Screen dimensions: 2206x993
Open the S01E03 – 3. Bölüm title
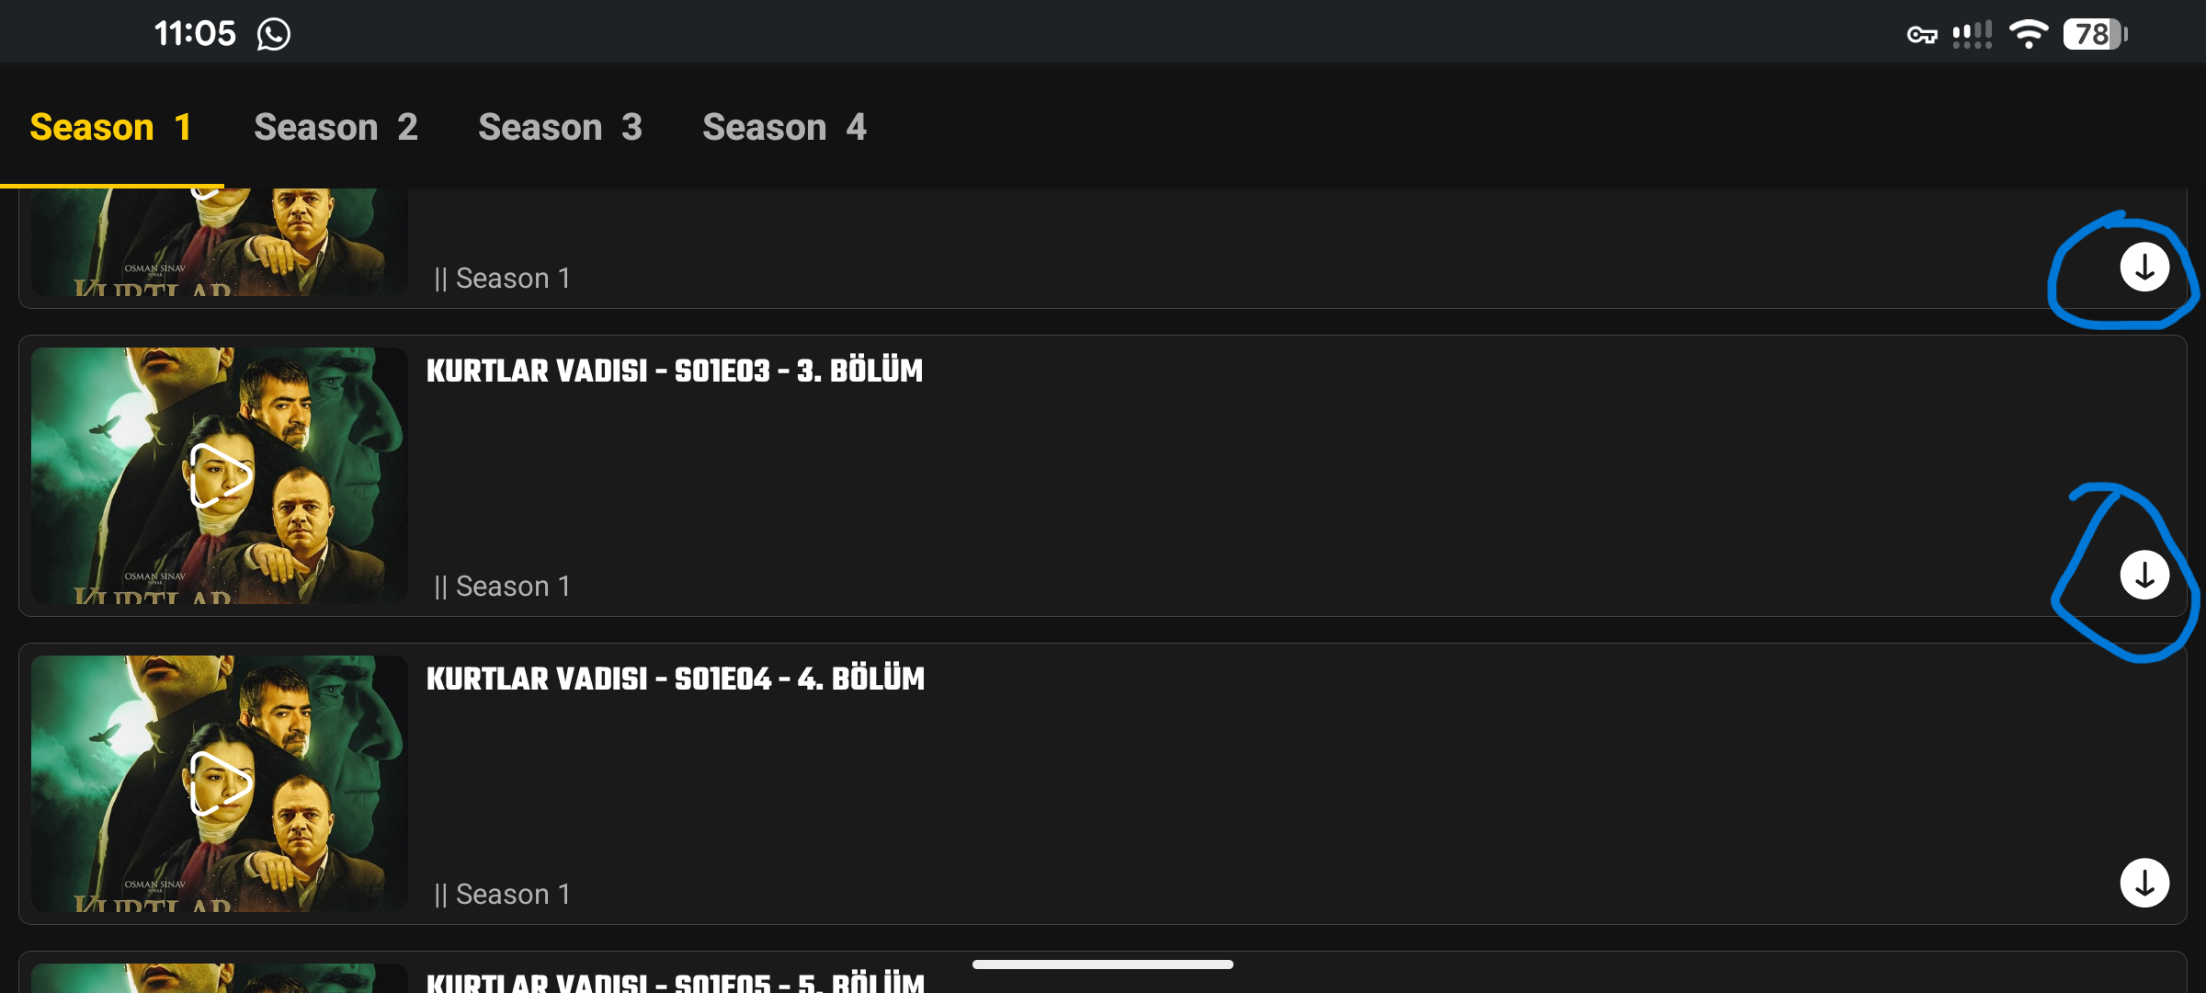coord(675,371)
